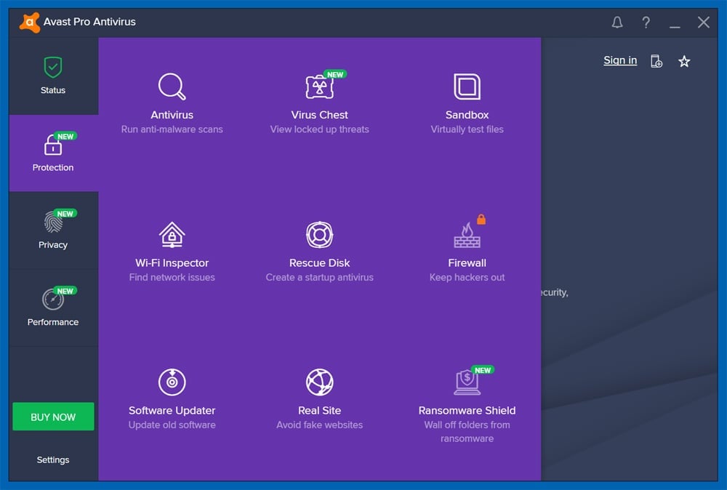Click the green BUY NOW button
This screenshot has width=727, height=490.
[53, 417]
